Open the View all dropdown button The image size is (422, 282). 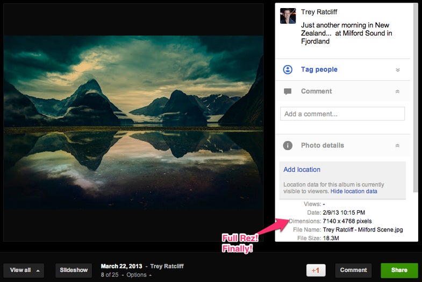tap(24, 270)
